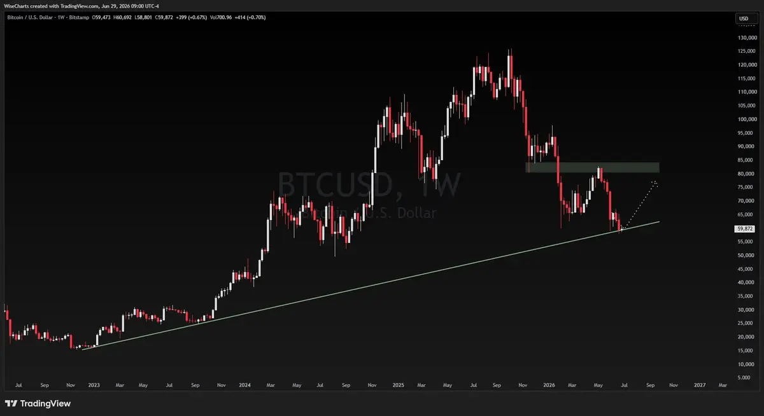
Task: Click the 110,000 price axis label
Action: tap(746, 92)
